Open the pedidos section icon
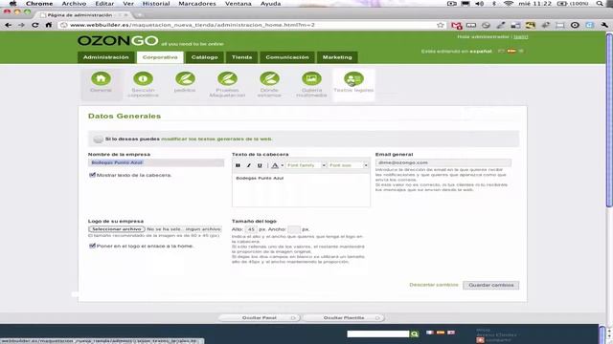 click(x=185, y=78)
